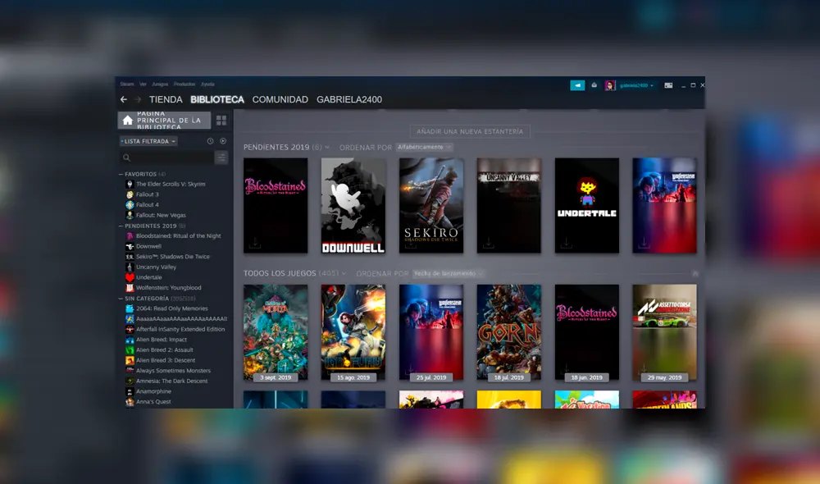The width and height of the screenshot is (820, 484).
Task: Collapse the FAVORITOS section
Action: [121, 174]
